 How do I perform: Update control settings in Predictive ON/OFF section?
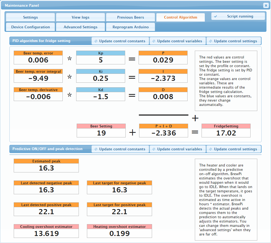tap(233, 149)
